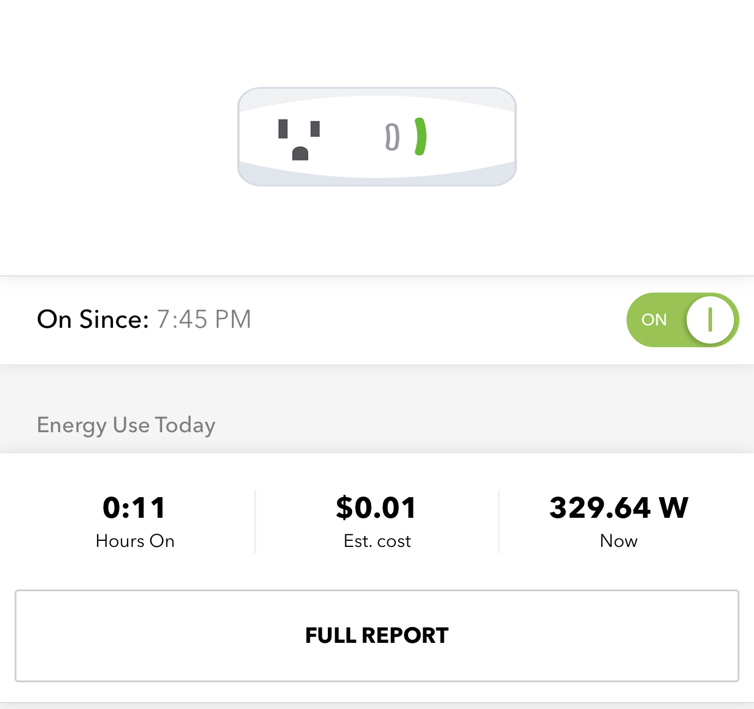Click the 329.64 W power reading
Image resolution: width=754 pixels, height=709 pixels.
pyautogui.click(x=619, y=507)
